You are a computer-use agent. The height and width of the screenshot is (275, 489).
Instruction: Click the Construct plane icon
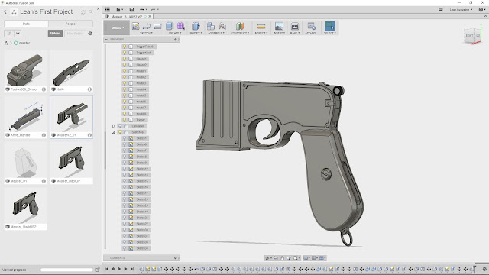[240, 26]
